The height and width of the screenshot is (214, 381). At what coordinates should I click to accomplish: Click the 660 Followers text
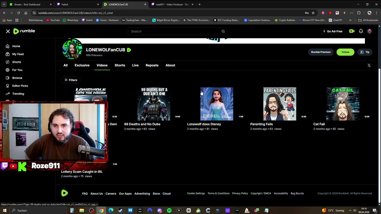click(x=94, y=55)
